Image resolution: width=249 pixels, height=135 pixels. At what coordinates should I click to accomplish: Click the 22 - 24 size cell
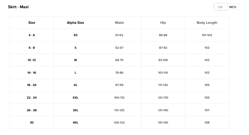tap(32, 97)
